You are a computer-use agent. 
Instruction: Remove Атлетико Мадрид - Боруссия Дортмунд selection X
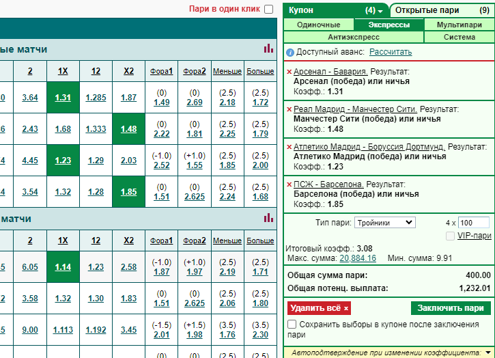pyautogui.click(x=289, y=148)
